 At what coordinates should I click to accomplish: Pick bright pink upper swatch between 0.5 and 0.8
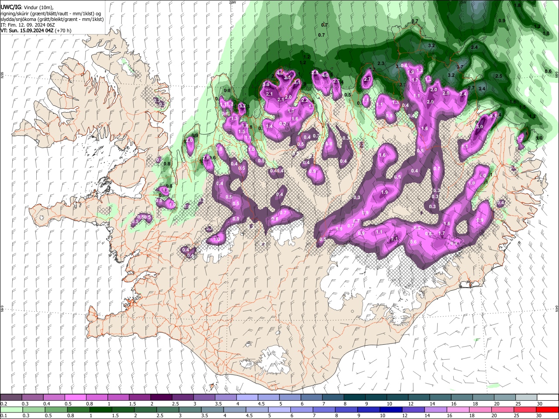pos(75,397)
